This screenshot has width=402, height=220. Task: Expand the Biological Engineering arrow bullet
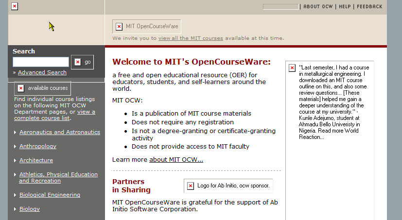(15, 195)
